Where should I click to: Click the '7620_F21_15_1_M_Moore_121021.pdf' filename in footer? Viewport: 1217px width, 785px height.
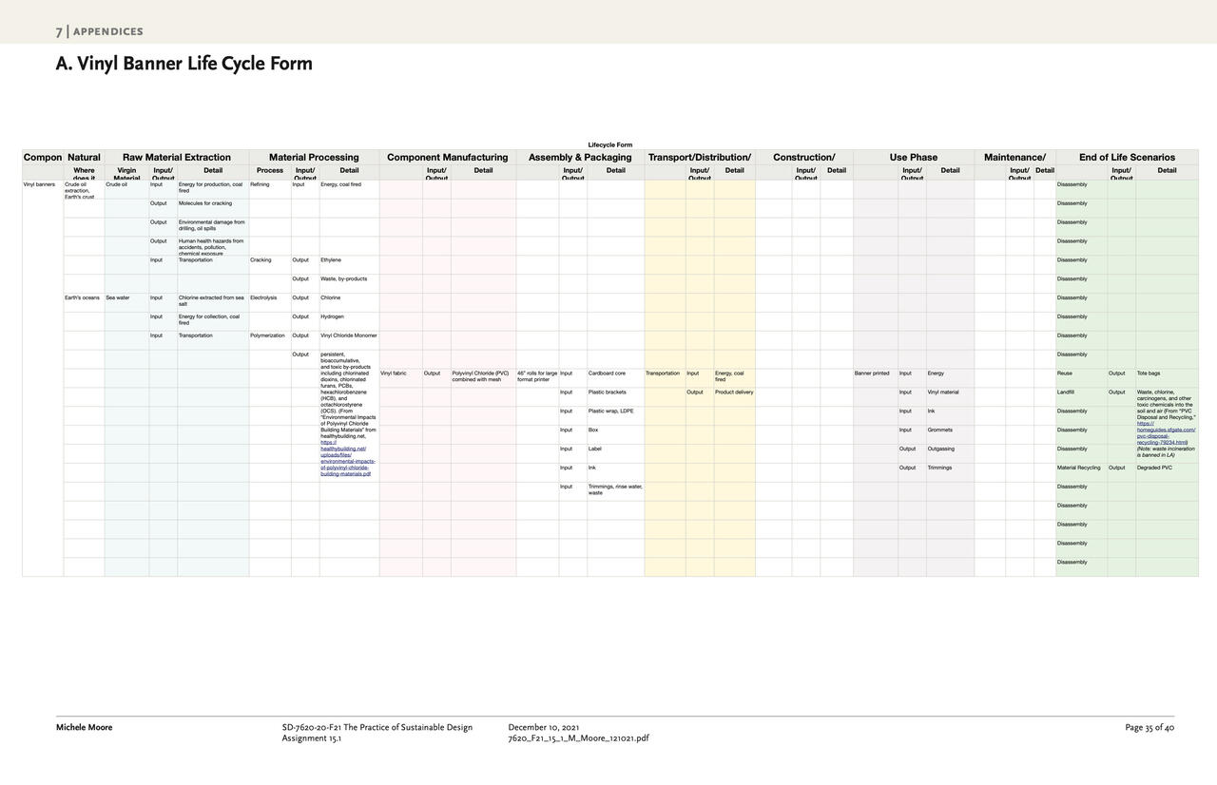[578, 738]
